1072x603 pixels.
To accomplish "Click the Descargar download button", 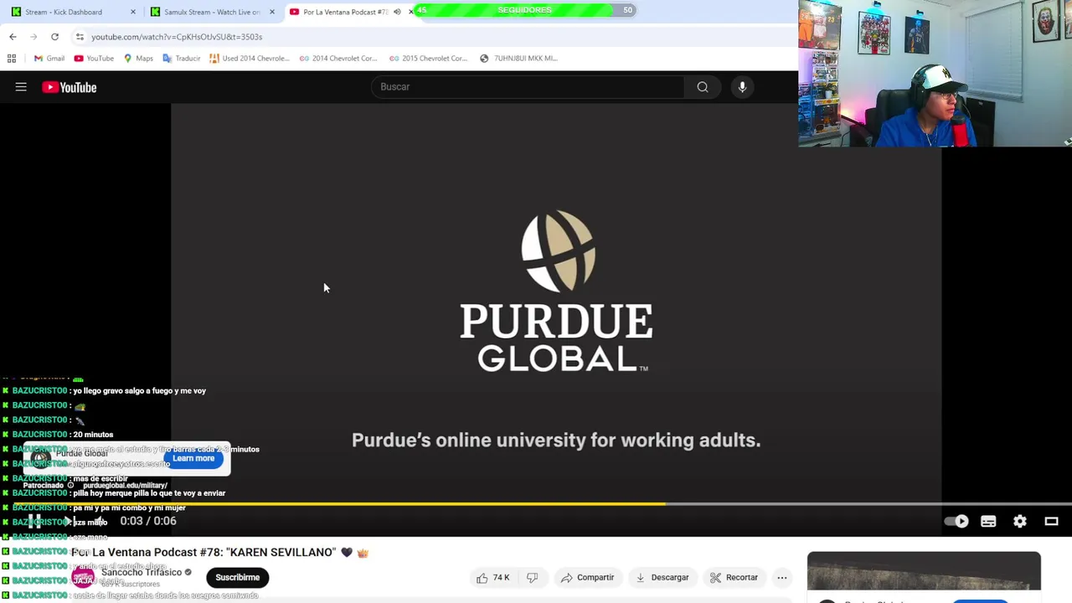I will [662, 578].
